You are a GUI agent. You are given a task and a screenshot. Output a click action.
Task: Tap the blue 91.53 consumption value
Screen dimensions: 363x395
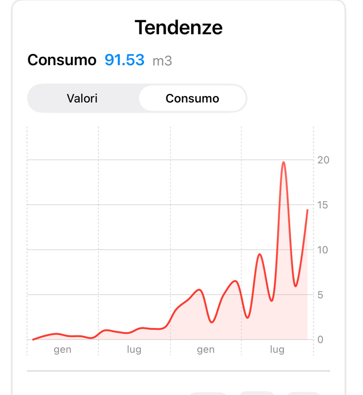click(x=124, y=60)
